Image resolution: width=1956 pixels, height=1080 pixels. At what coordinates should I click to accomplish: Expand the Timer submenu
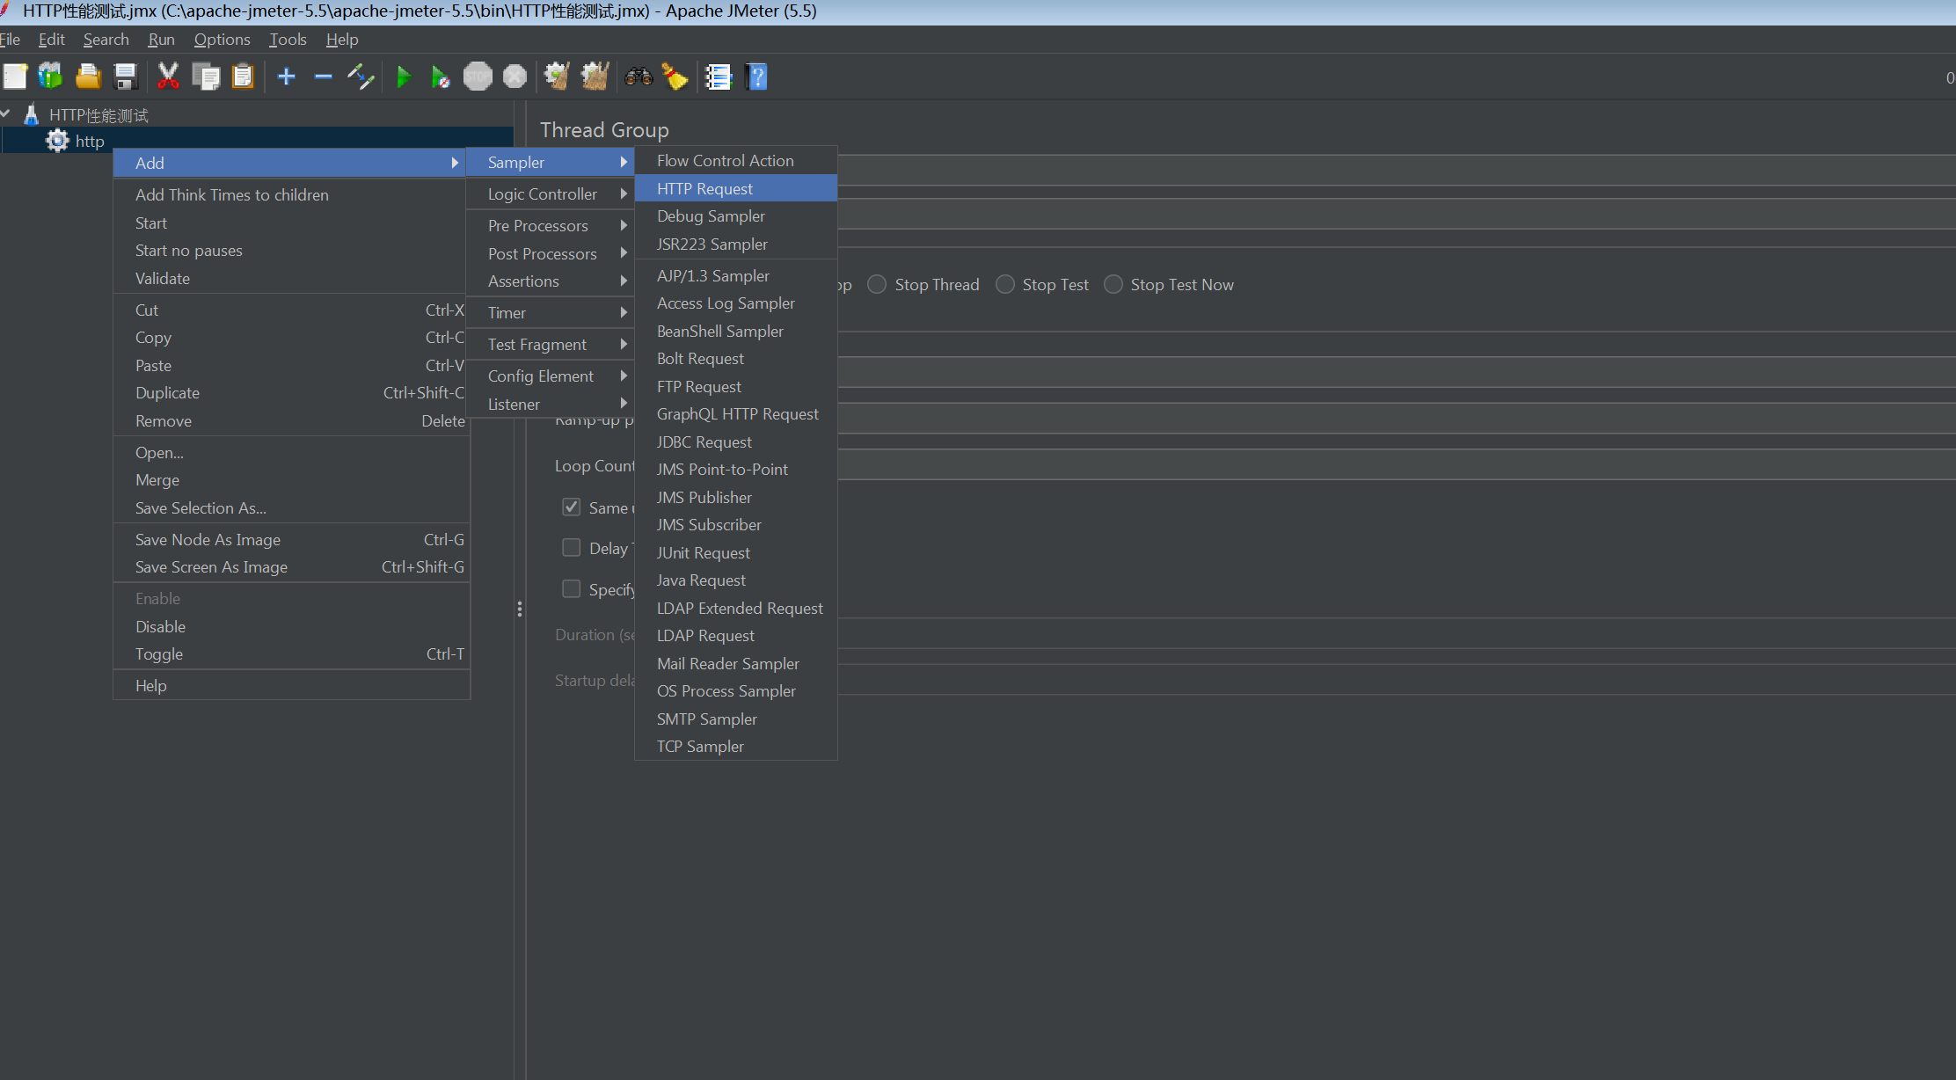550,312
